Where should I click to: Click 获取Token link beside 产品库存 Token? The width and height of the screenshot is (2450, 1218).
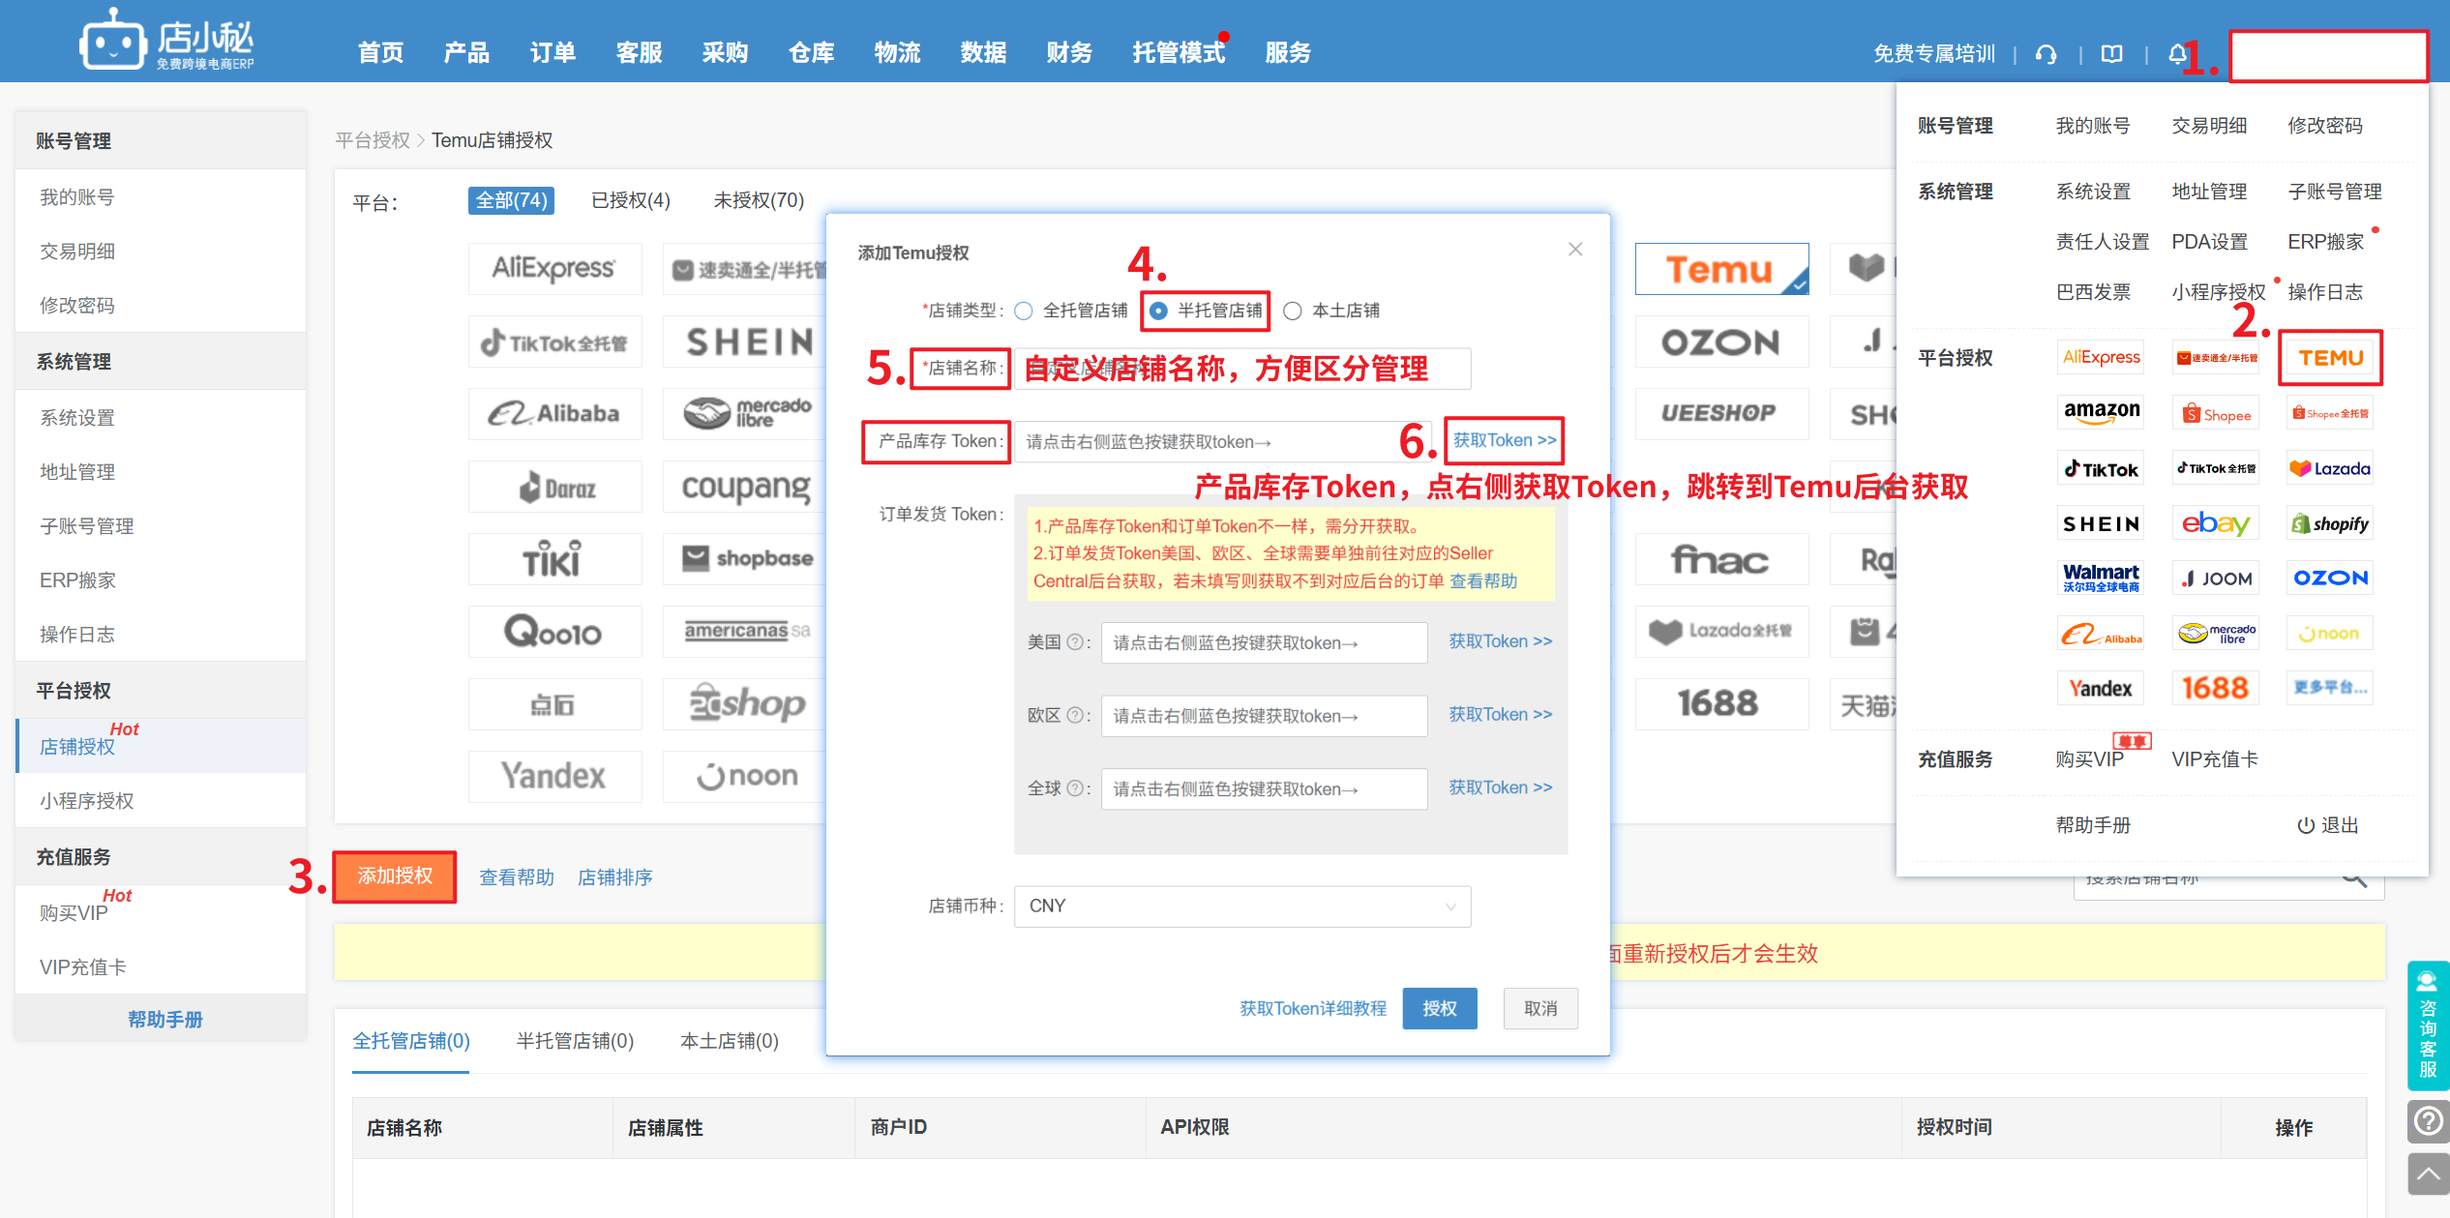1504,441
